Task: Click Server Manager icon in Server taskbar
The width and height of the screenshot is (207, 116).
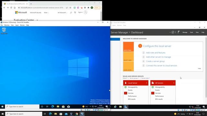Action: [x=126, y=107]
